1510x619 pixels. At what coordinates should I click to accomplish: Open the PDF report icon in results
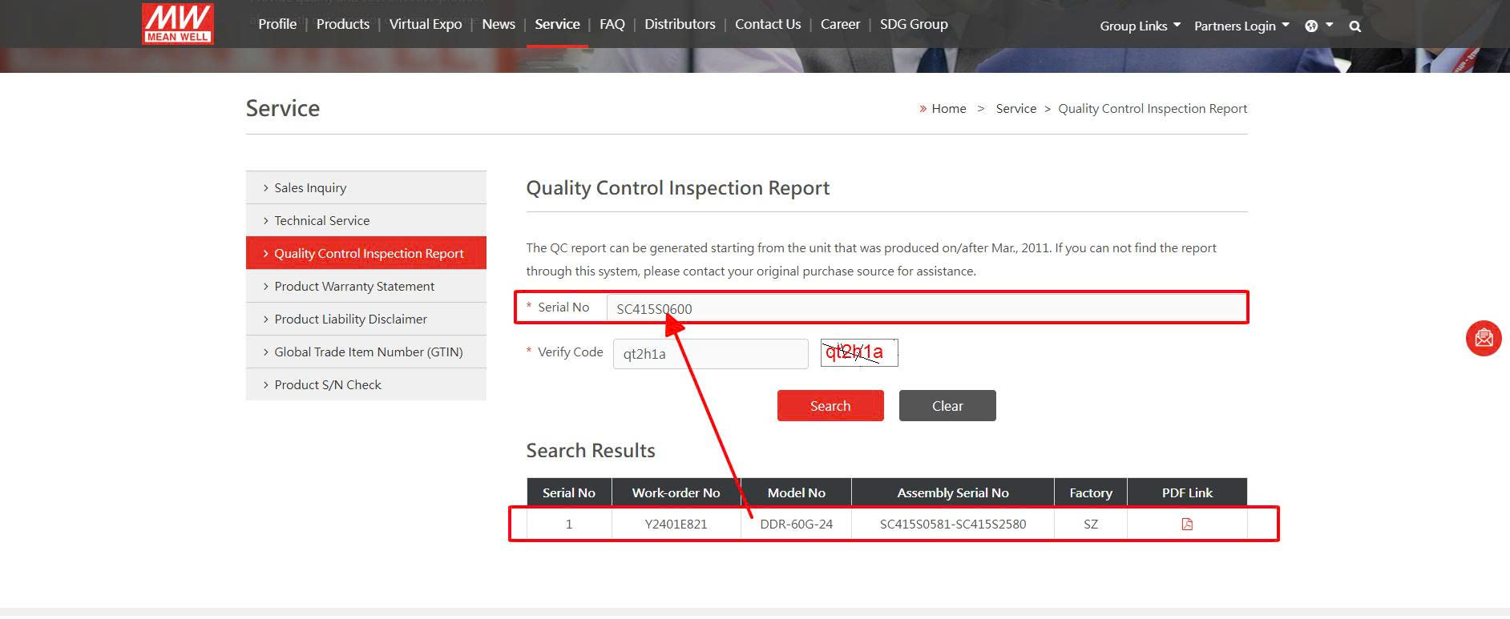coord(1187,525)
